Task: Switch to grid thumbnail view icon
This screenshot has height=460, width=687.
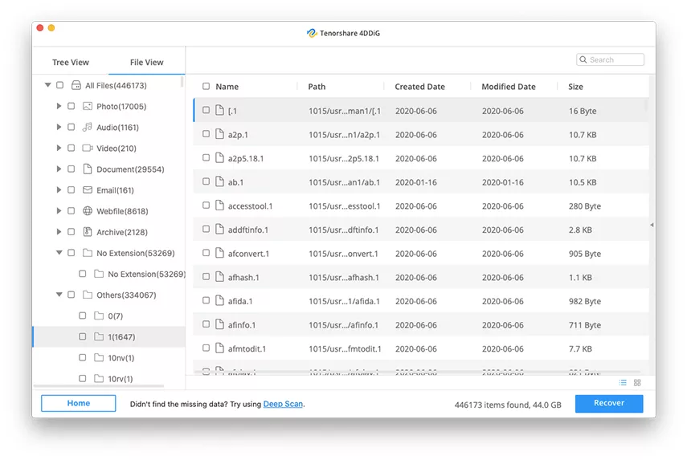Action: 637,383
